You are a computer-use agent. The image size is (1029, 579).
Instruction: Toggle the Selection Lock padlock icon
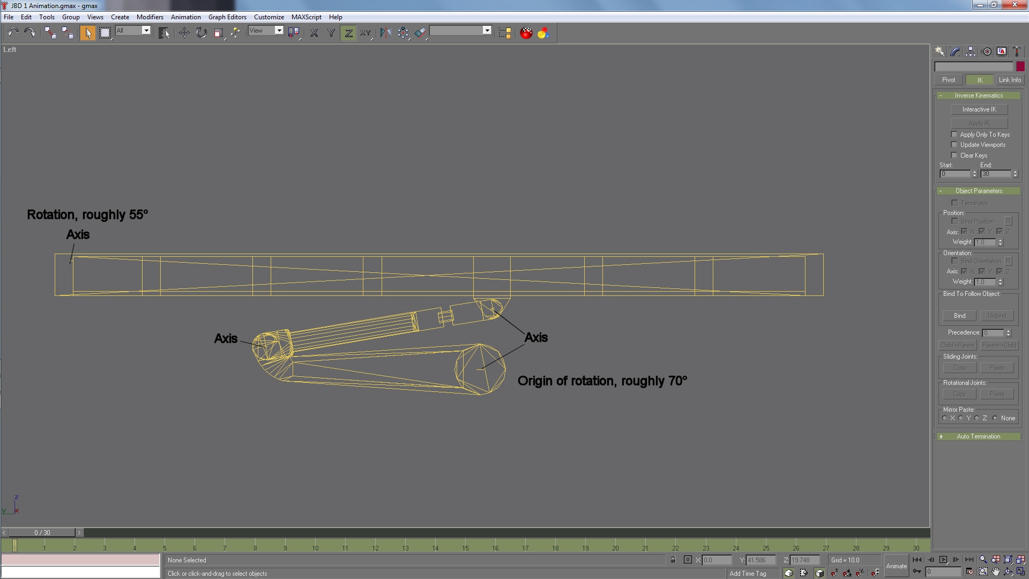[x=673, y=560]
